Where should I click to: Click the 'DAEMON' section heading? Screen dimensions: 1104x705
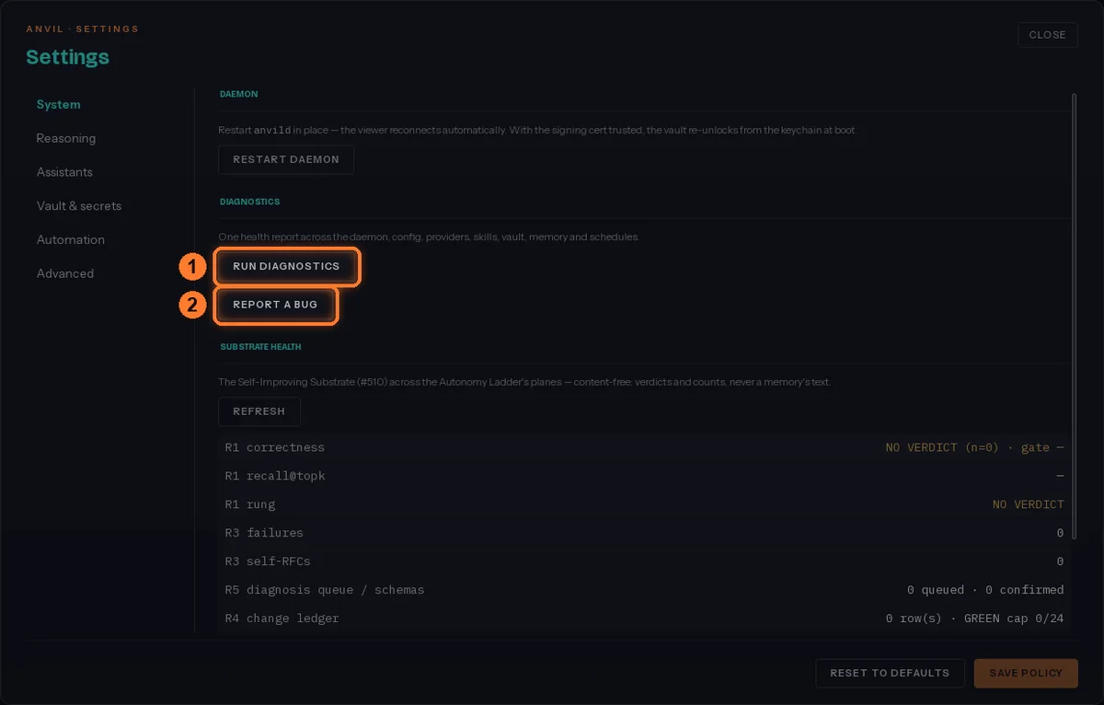coord(238,94)
